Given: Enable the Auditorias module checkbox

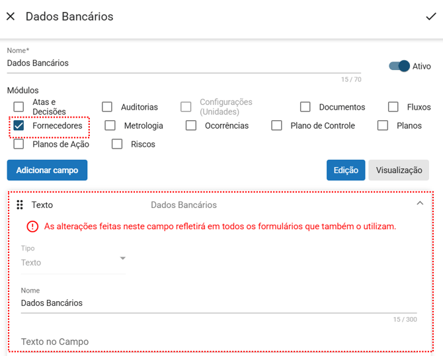Looking at the screenshot, I should [107, 107].
